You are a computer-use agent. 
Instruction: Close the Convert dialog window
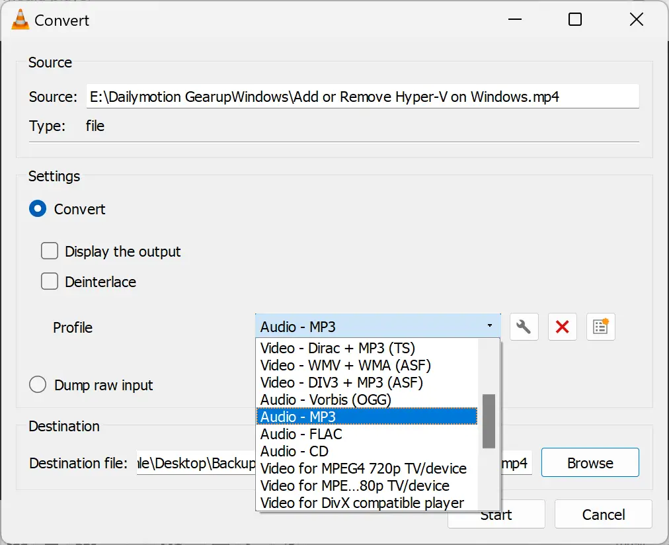[x=636, y=20]
